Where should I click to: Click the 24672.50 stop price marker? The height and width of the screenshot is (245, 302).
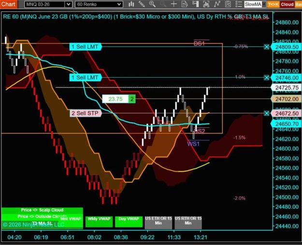tap(287, 113)
